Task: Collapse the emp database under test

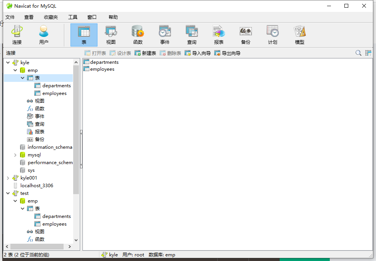Action: 15,201
